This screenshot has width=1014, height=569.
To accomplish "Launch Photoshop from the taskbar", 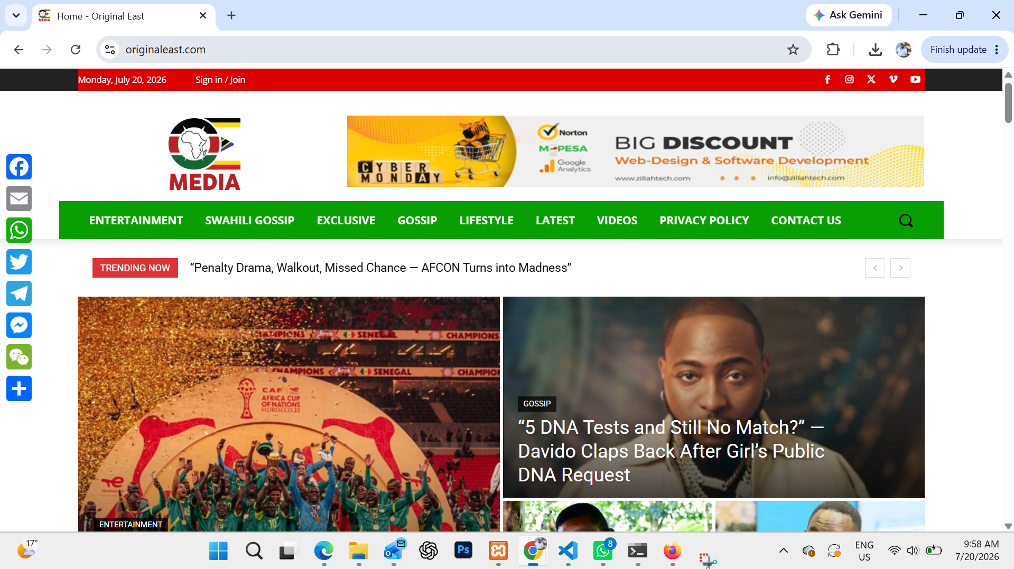I will point(463,551).
